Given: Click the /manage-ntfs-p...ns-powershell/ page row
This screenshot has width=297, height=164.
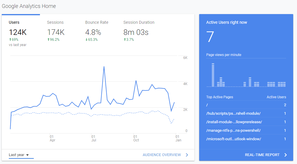Looking at the screenshot, I should pyautogui.click(x=233, y=131).
